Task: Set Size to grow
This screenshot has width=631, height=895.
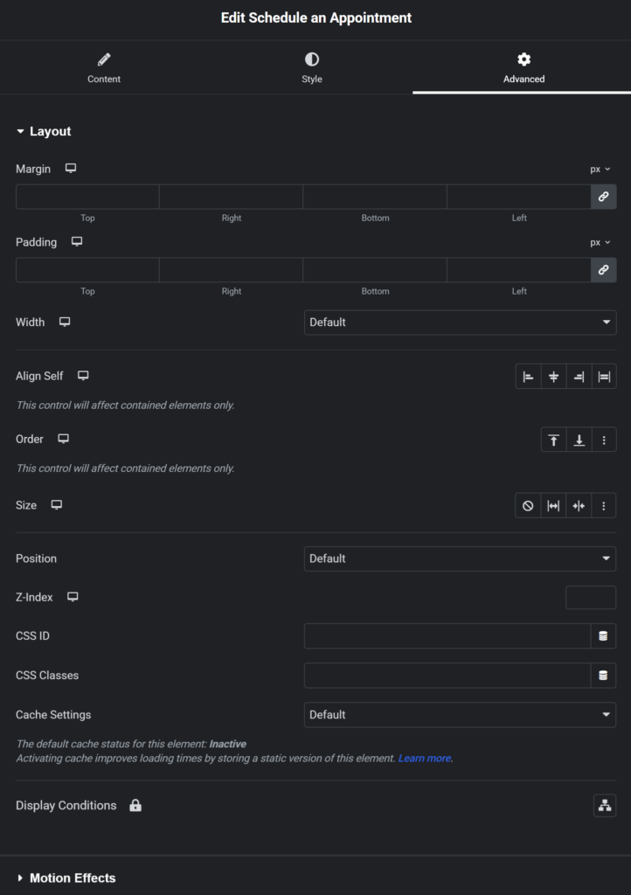Action: click(x=553, y=506)
